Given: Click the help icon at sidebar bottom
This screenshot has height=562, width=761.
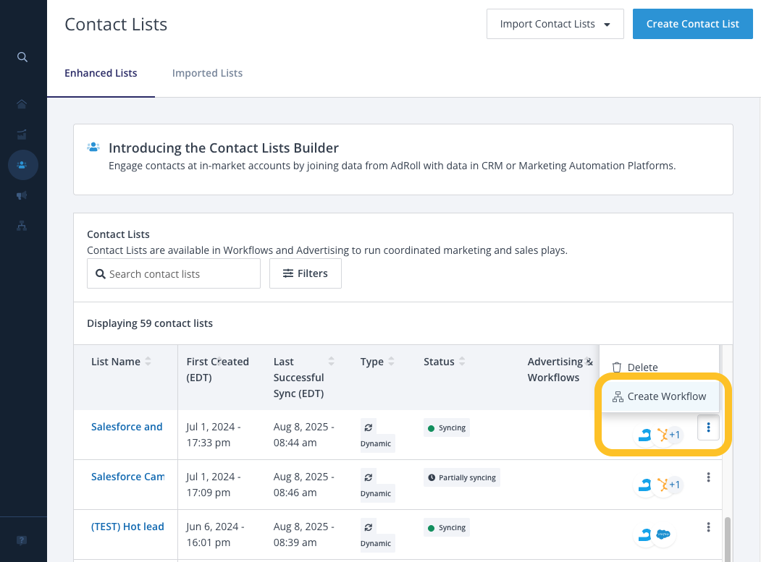Looking at the screenshot, I should click(22, 540).
